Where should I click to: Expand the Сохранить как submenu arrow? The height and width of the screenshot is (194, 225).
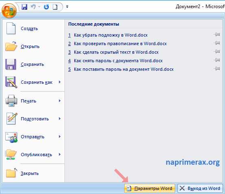[x=60, y=82]
